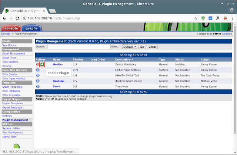
Task: Bookmark this page with the star
Action: pos(196,18)
